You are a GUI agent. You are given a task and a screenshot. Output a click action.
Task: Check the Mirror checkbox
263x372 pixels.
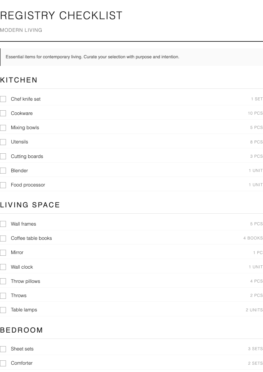[x=3, y=252]
